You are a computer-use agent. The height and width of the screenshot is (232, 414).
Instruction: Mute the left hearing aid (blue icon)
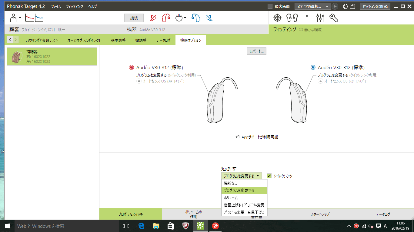[x=209, y=18]
